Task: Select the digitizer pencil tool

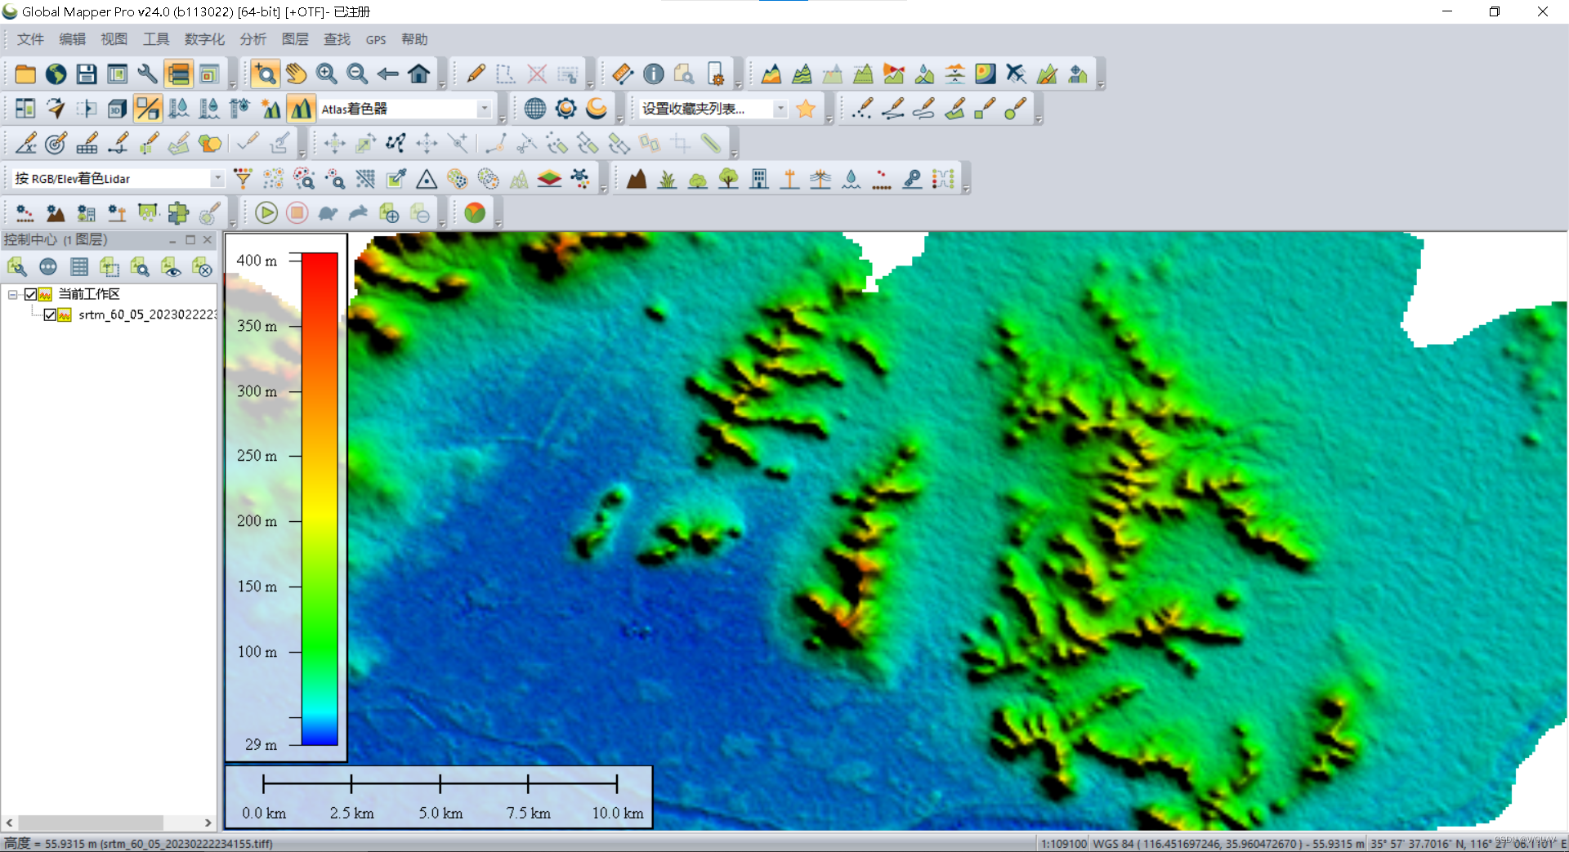Action: [x=476, y=74]
